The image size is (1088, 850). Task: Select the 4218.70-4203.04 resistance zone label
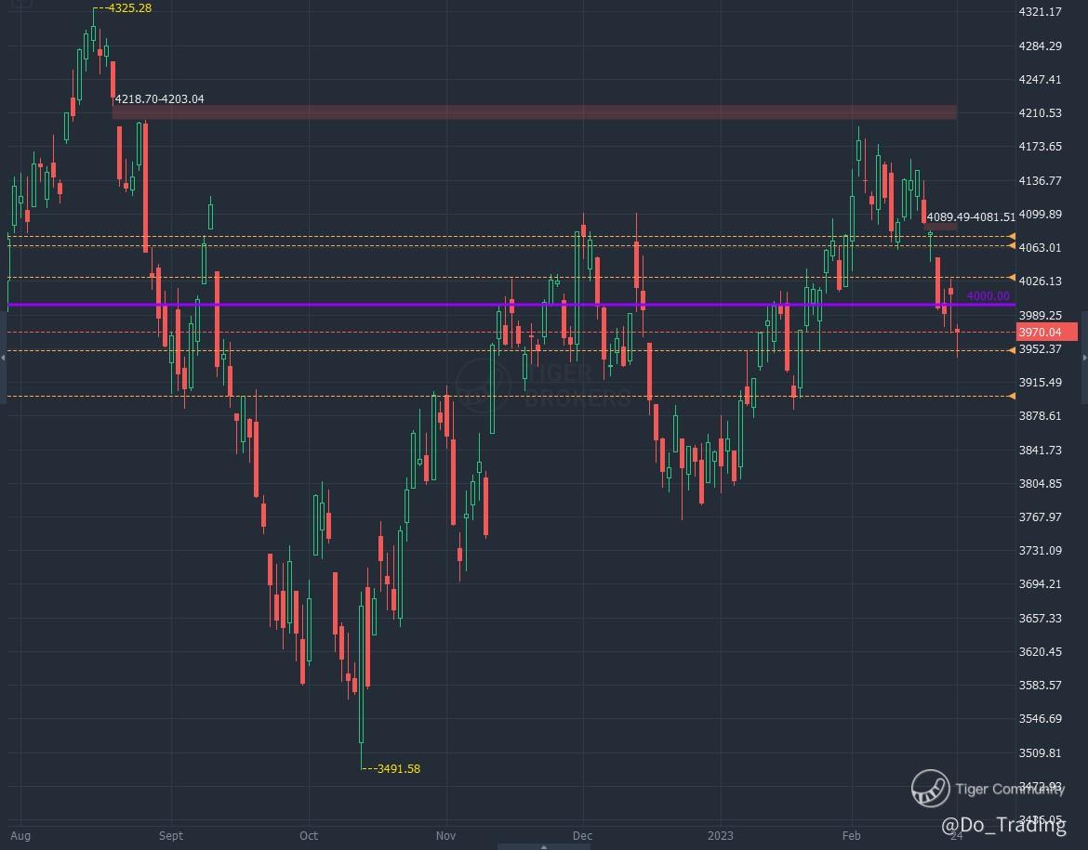160,99
